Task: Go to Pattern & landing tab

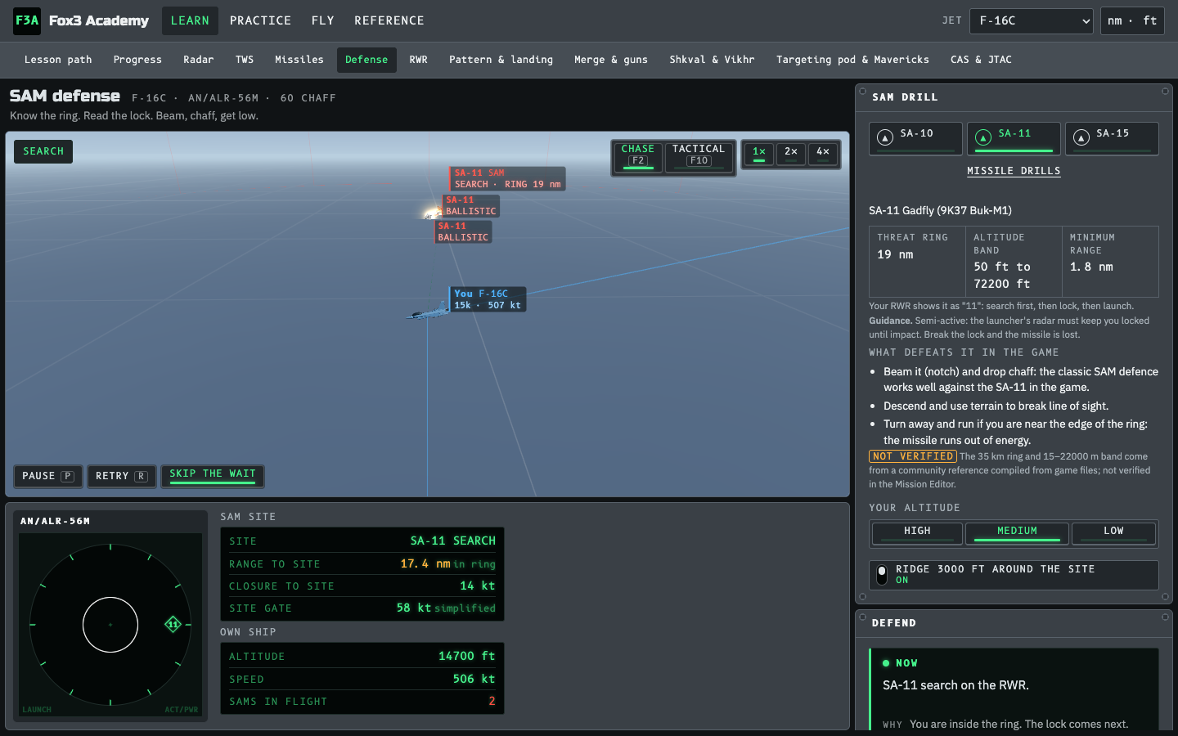Action: click(501, 60)
